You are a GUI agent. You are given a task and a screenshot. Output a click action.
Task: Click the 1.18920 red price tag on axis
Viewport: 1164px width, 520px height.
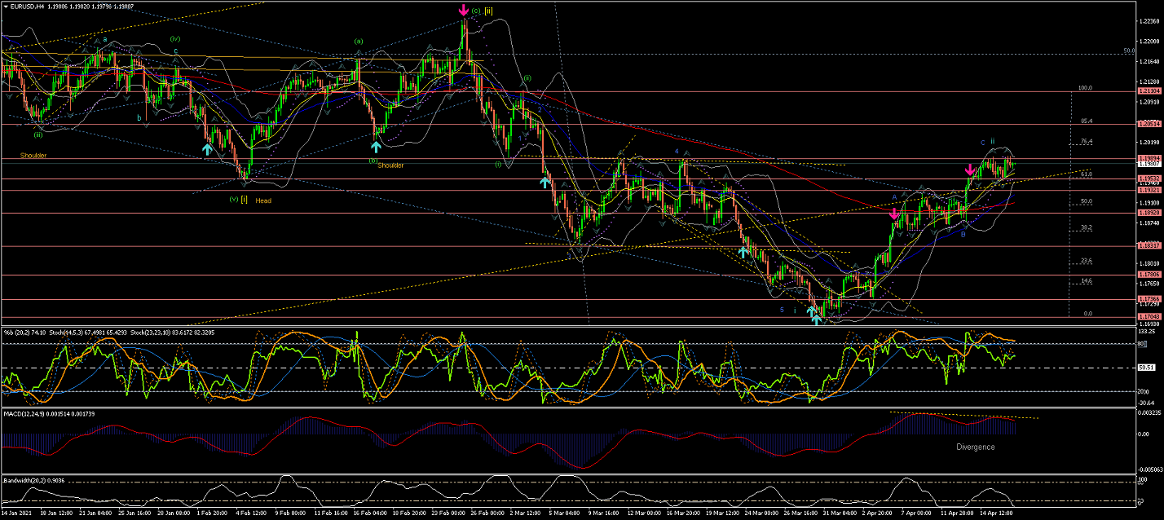click(x=1149, y=213)
